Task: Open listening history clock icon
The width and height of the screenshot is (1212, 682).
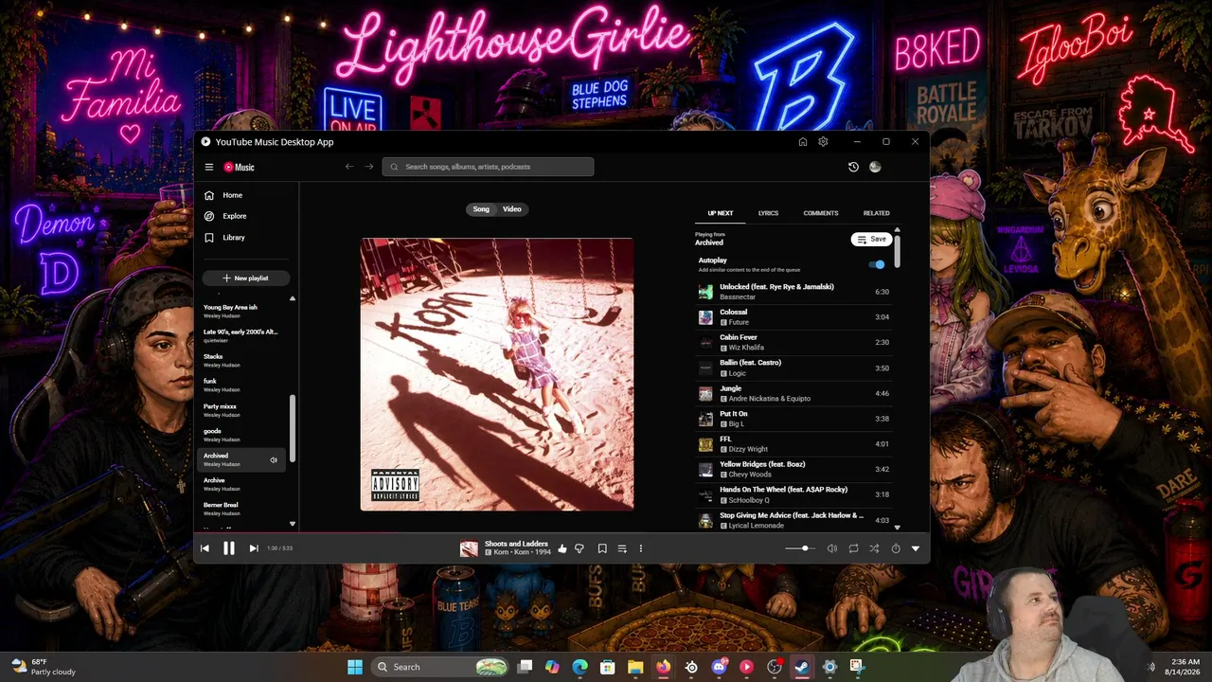Action: click(853, 167)
